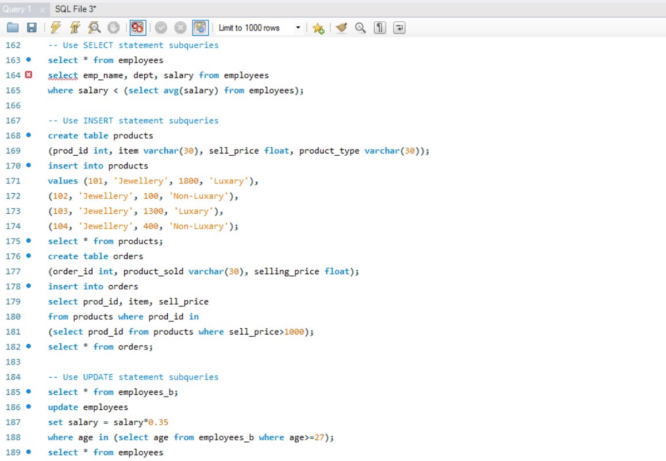Viewport: 666px width, 461px height.
Task: Click 'insert into orders' line
Action: 93,286
